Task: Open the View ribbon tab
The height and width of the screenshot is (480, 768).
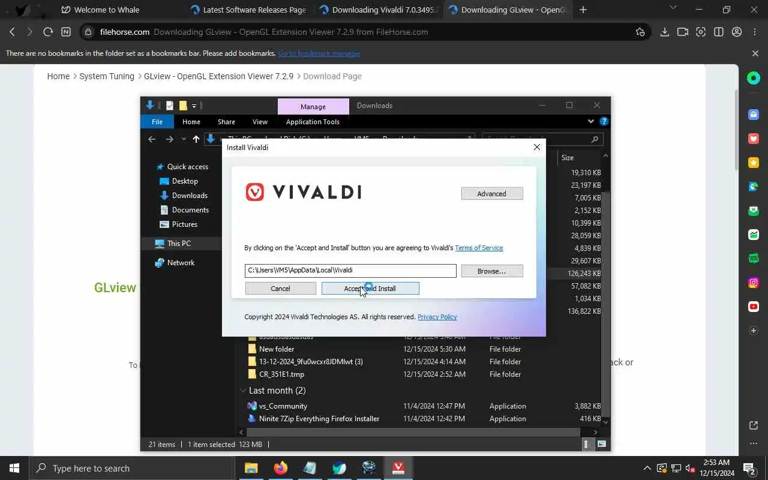Action: [x=260, y=122]
